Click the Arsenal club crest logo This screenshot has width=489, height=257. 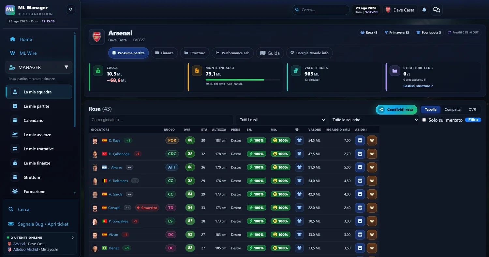(x=97, y=37)
